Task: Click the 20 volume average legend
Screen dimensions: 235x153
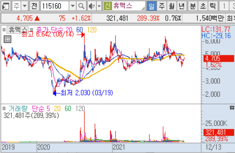Action: [x=57, y=108]
